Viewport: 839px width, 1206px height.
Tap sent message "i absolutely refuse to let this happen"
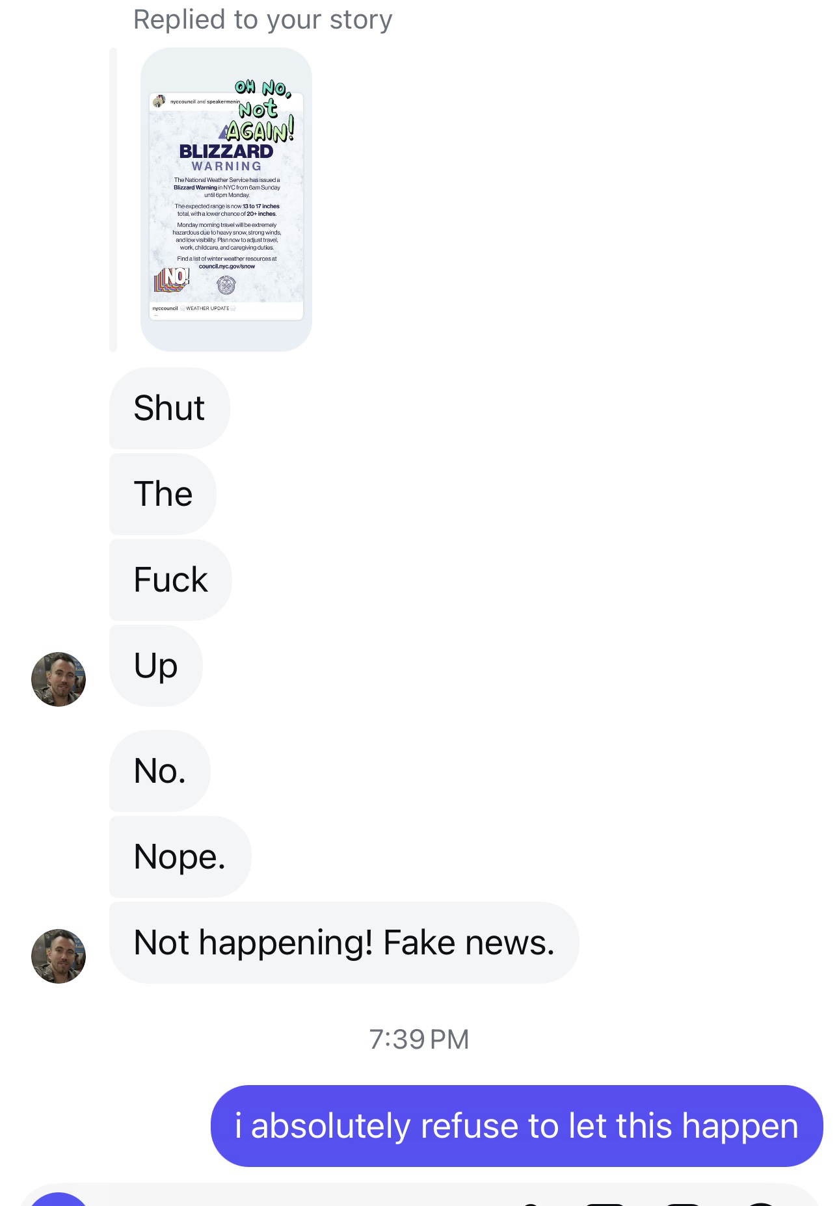[517, 1126]
